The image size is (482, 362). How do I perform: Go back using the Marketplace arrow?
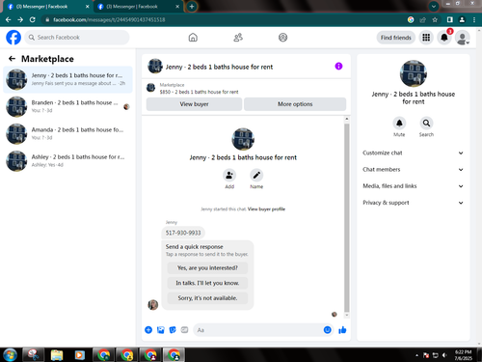pos(12,59)
